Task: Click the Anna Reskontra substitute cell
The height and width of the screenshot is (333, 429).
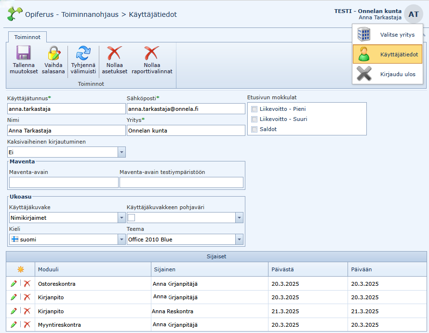Action: pyautogui.click(x=210, y=311)
